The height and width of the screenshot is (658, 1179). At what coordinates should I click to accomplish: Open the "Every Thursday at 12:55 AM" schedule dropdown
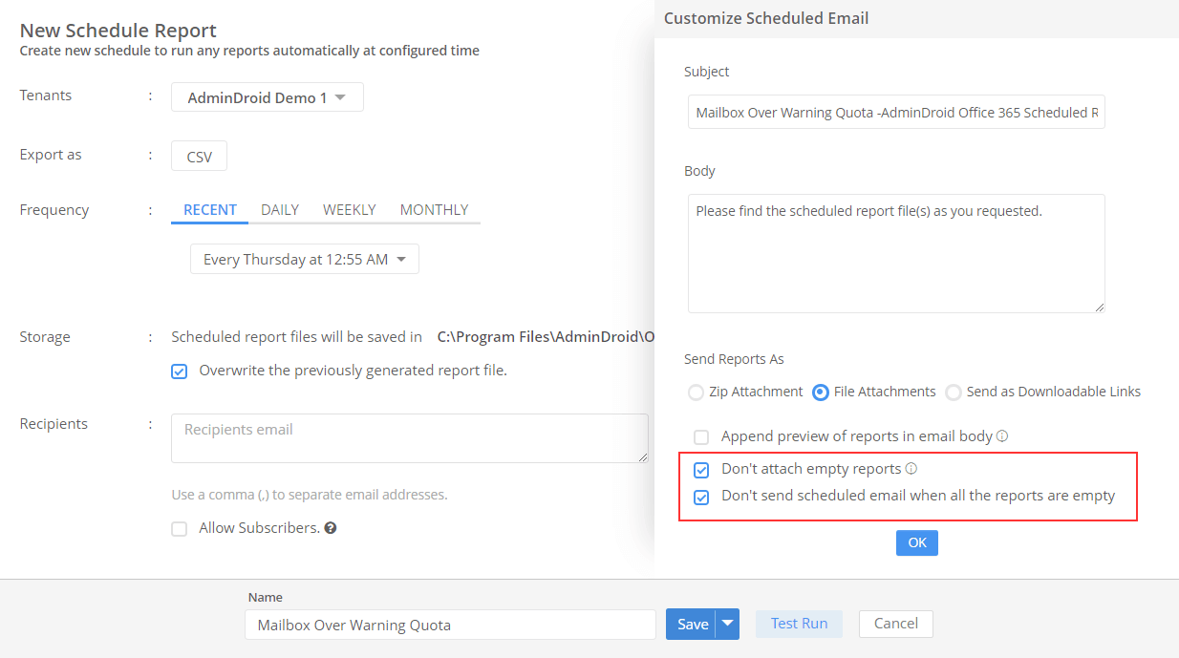tap(304, 259)
